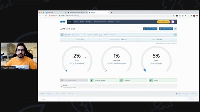Click the browser address bar URL
The width and height of the screenshot is (200, 112).
coord(69,16)
